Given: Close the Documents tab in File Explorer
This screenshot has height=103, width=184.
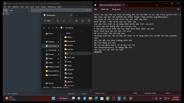Looking at the screenshot, I should [x=71, y=15].
